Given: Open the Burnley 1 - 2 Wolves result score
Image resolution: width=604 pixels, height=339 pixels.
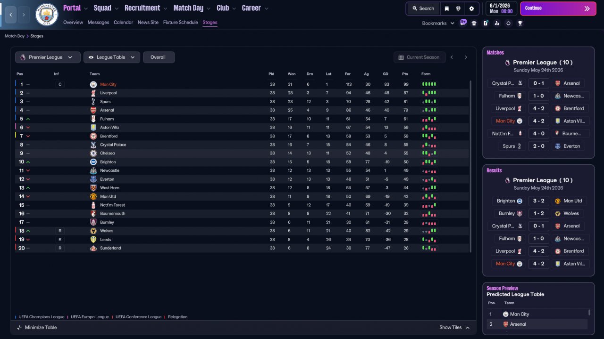Looking at the screenshot, I should [538, 213].
